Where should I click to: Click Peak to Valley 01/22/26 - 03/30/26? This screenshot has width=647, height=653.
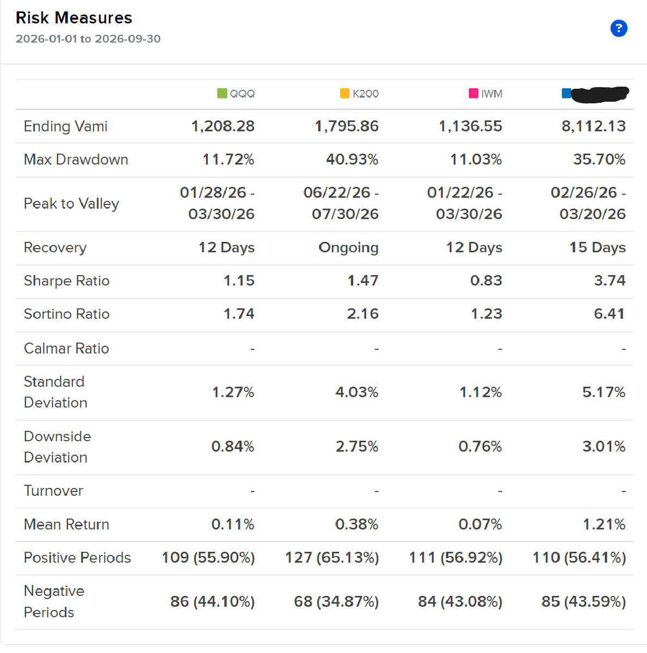(x=465, y=203)
